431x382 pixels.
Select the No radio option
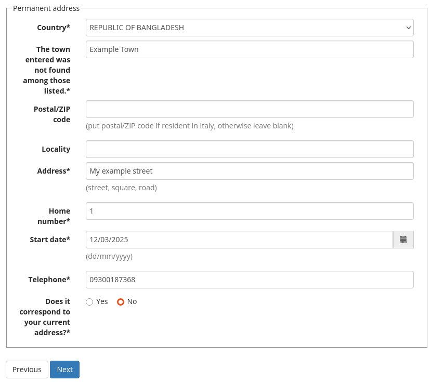pos(121,302)
